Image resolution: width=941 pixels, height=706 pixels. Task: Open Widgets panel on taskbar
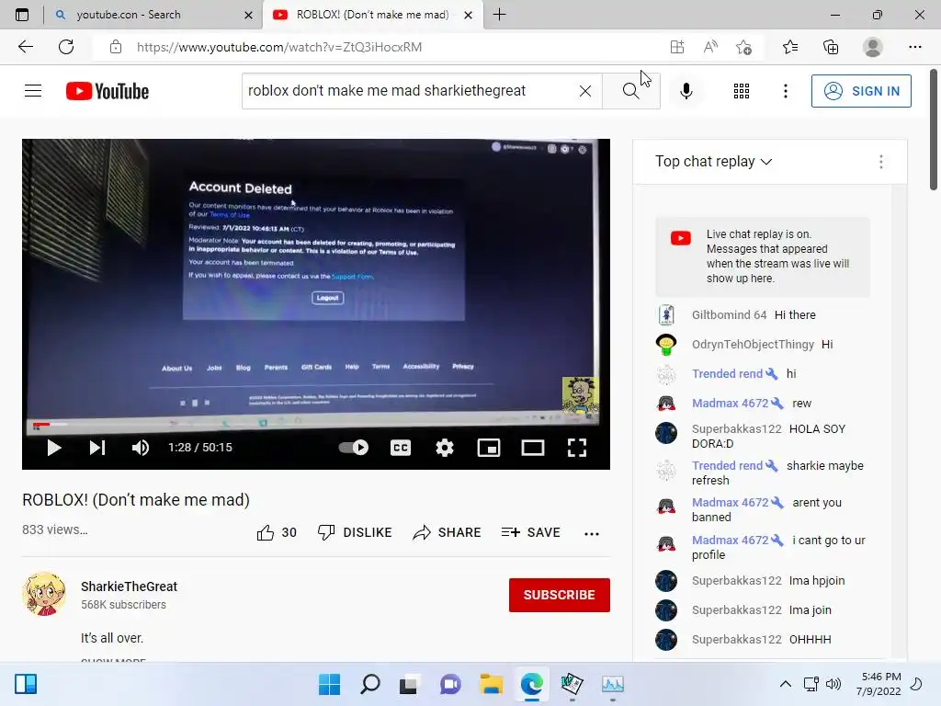tap(26, 684)
